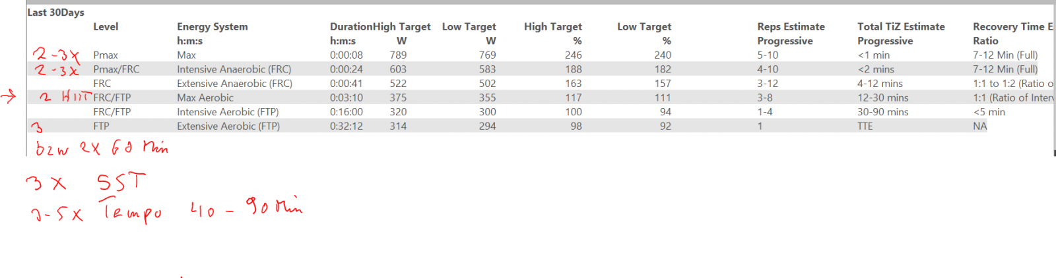
Task: Click the "TTE" total TiZ cell
Action: (865, 126)
